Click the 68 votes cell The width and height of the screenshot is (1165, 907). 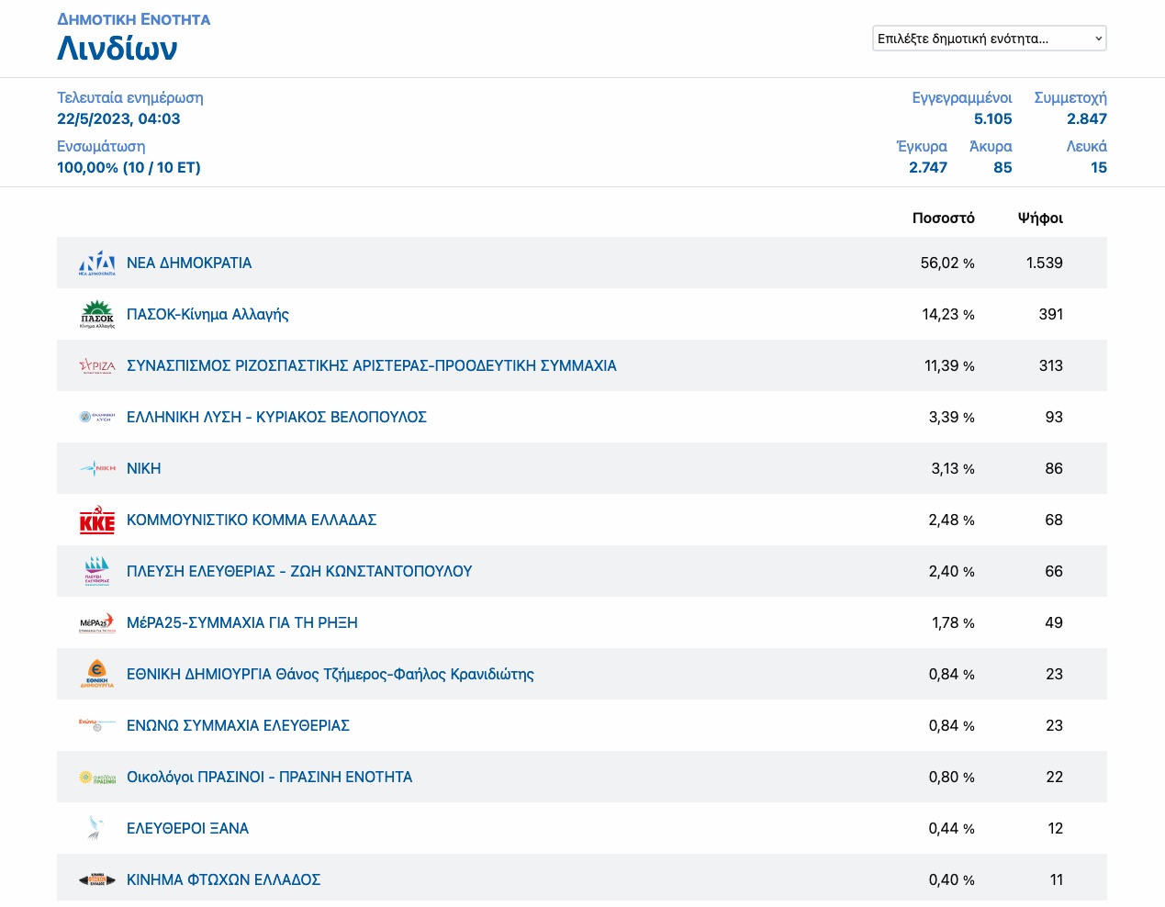click(x=1054, y=520)
